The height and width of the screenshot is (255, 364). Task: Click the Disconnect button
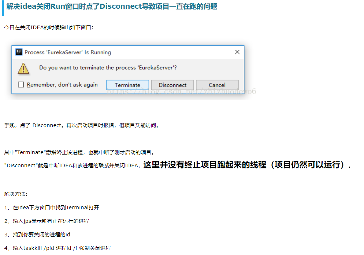(172, 85)
